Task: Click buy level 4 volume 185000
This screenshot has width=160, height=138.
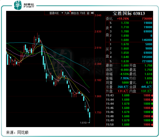Action: pyautogui.click(x=147, y=57)
